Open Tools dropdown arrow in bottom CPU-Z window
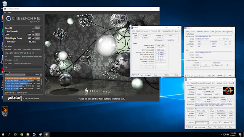 214,127
